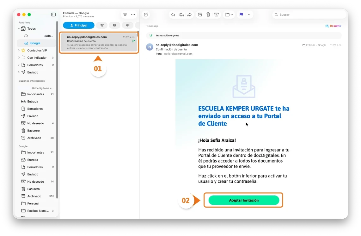Screen dimensions: 361x236
Task: Archive the message using the archive icon
Action: click(x=200, y=15)
